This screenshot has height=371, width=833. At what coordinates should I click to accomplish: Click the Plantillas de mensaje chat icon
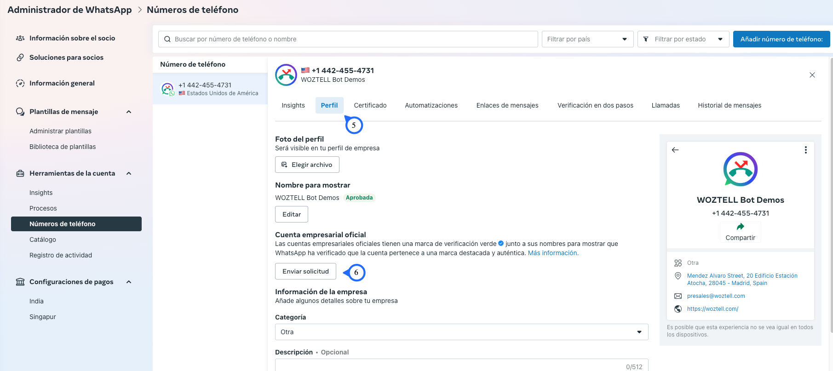20,112
